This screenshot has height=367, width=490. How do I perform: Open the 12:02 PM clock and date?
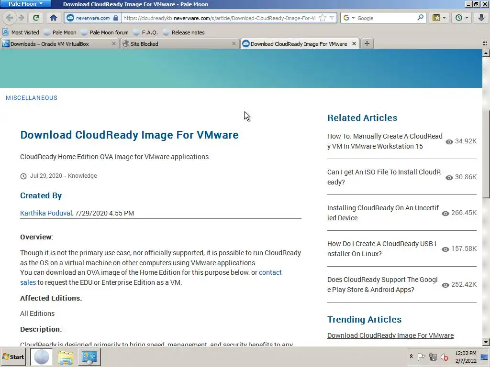click(x=466, y=356)
